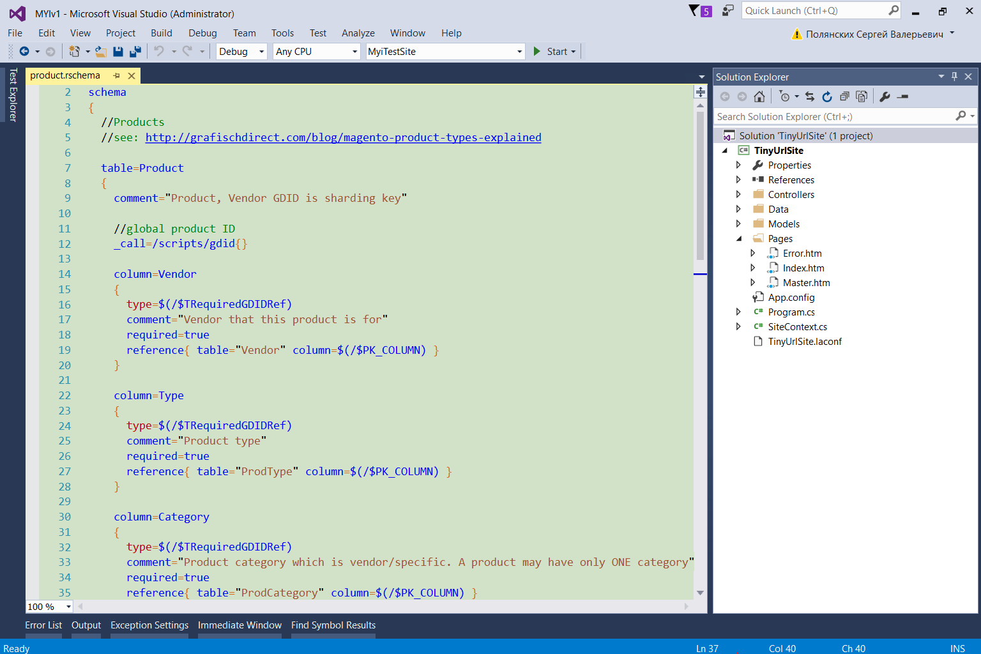Image resolution: width=981 pixels, height=654 pixels.
Task: Select App.config in Solution Explorer
Action: tap(791, 298)
